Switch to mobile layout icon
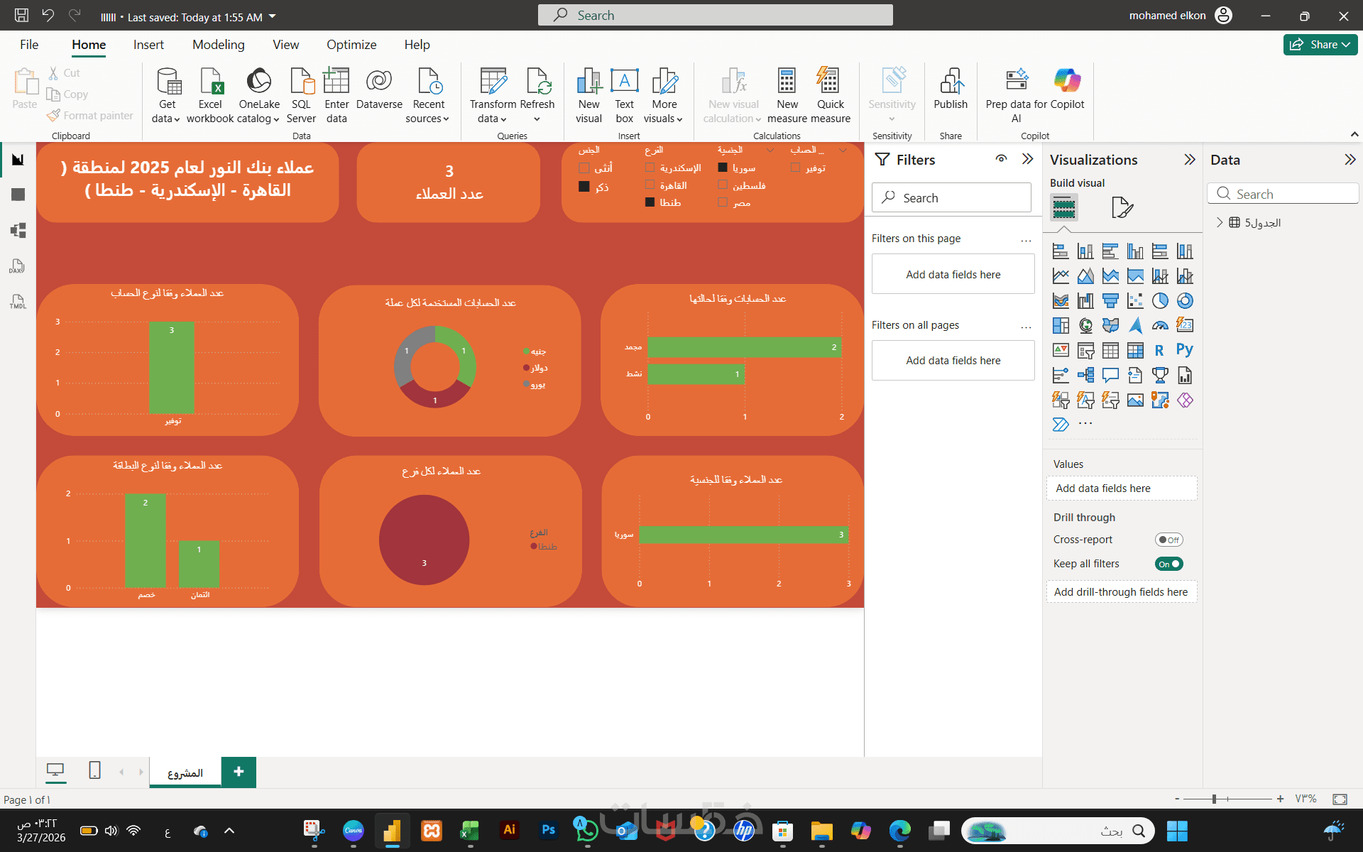The height and width of the screenshot is (852, 1363). (x=94, y=770)
